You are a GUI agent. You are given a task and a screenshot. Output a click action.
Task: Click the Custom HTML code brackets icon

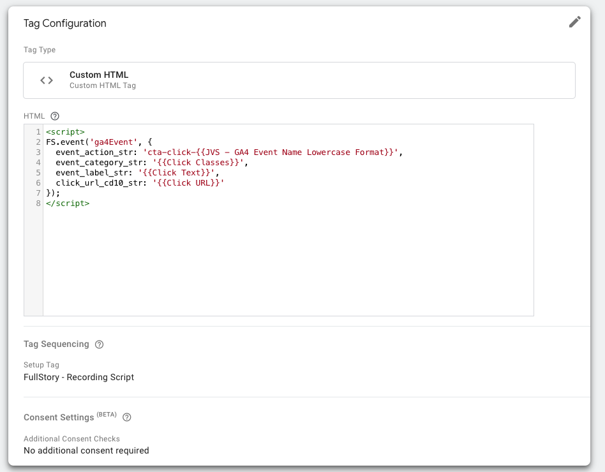(x=47, y=80)
